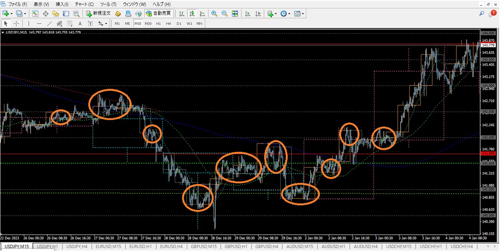Click the 新規注文 new order button
Image resolution: width=502 pixels, height=251 pixels.
point(98,14)
